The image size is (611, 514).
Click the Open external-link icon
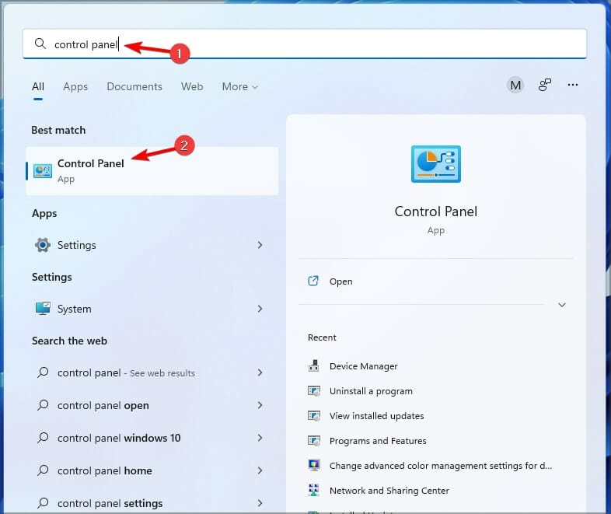point(313,281)
